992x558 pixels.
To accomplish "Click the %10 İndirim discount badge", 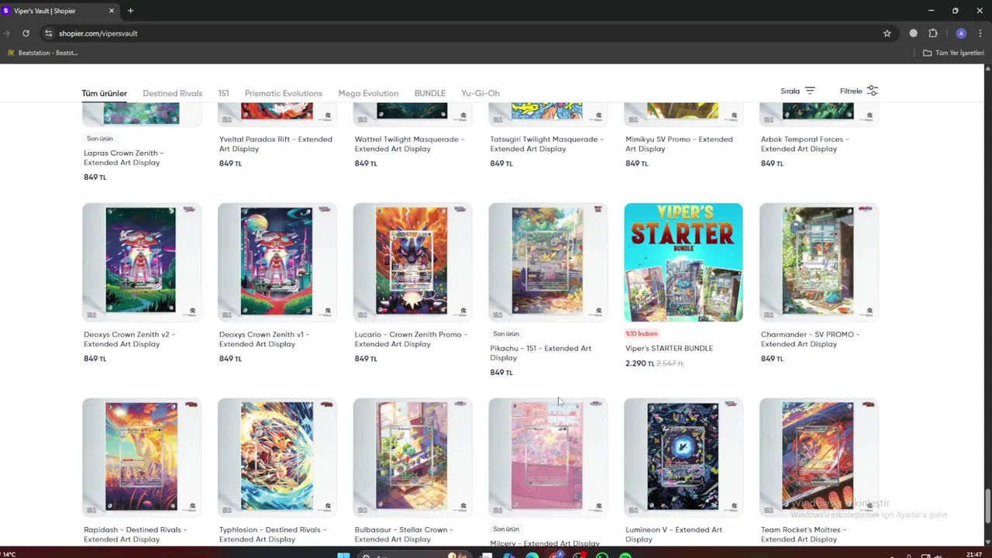I will [642, 334].
